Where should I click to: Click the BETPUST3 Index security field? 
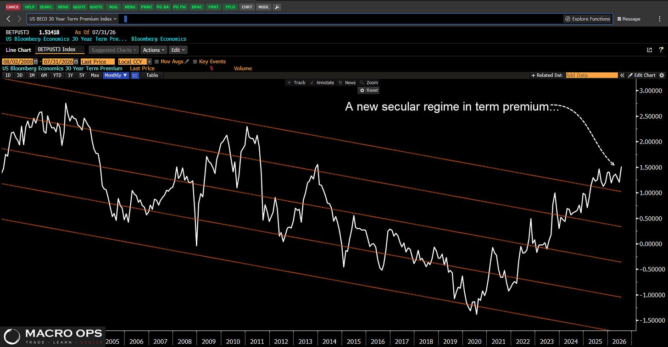point(60,50)
